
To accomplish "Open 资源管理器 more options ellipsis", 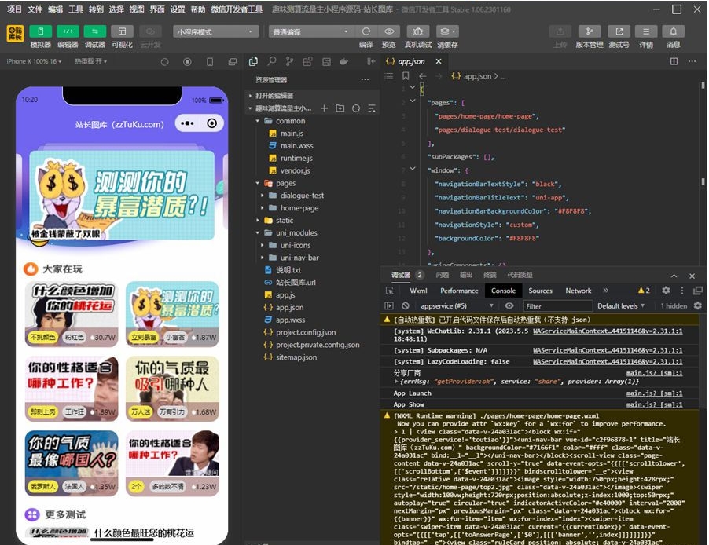I will (365, 79).
